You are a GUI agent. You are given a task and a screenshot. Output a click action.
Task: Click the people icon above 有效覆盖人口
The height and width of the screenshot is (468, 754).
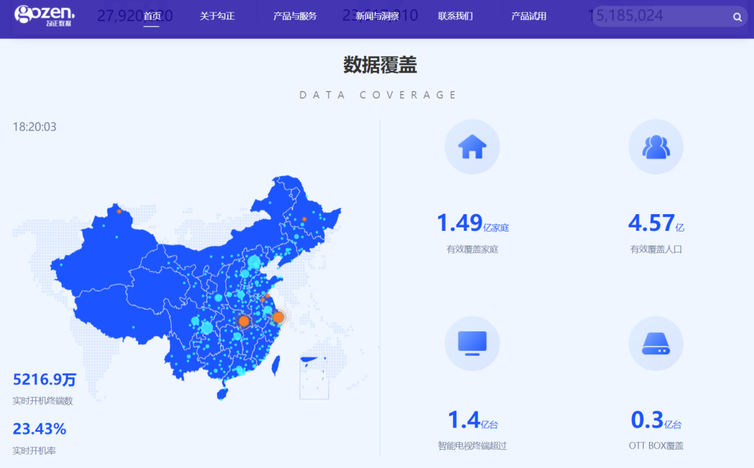(655, 146)
